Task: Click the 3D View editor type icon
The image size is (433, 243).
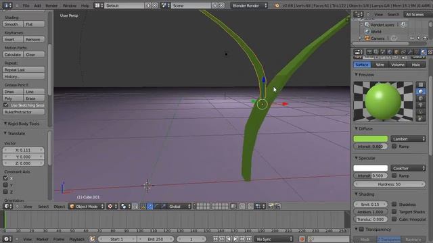Action: [x=7, y=207]
